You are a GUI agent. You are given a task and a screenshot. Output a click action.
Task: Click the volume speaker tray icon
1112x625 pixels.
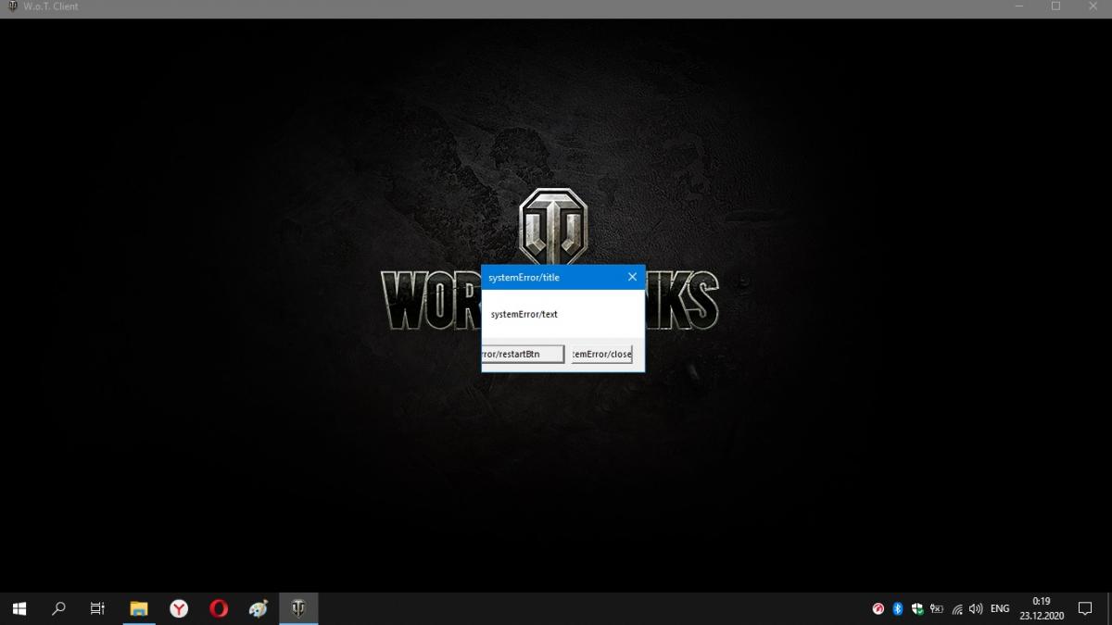(x=975, y=608)
